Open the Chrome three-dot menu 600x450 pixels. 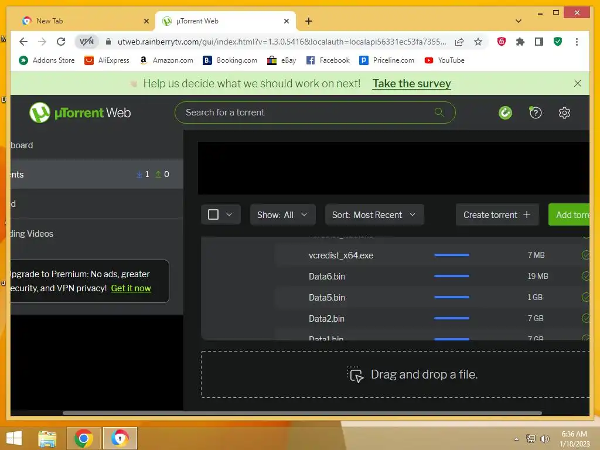point(577,42)
